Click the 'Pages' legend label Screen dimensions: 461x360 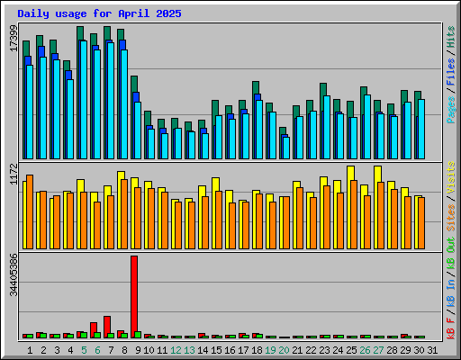tap(451, 110)
